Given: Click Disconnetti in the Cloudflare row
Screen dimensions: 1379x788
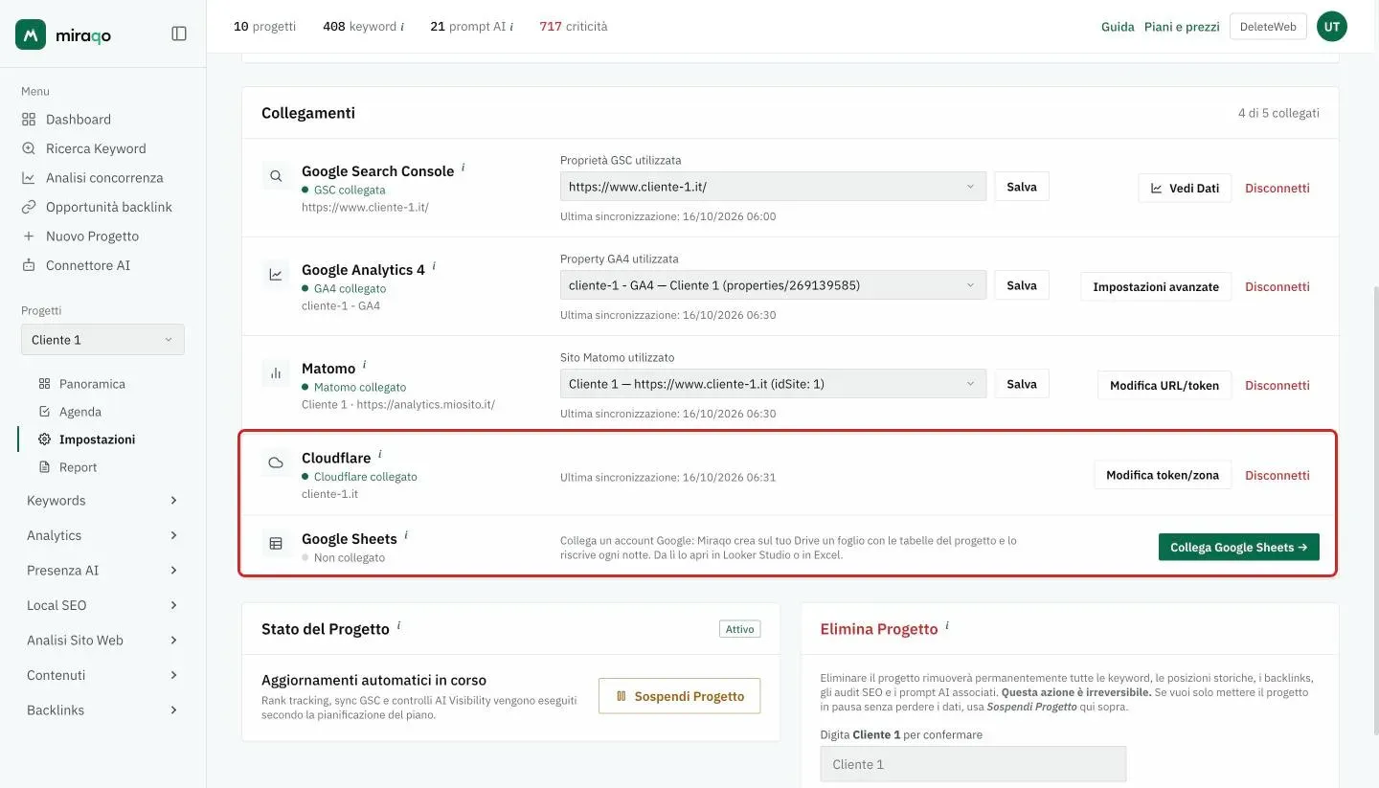Looking at the screenshot, I should [x=1277, y=475].
